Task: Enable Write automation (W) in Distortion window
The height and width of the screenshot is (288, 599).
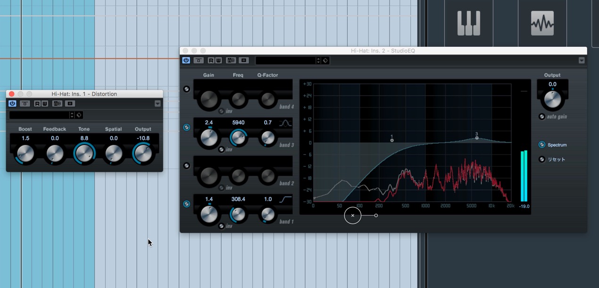Action: [x=44, y=103]
